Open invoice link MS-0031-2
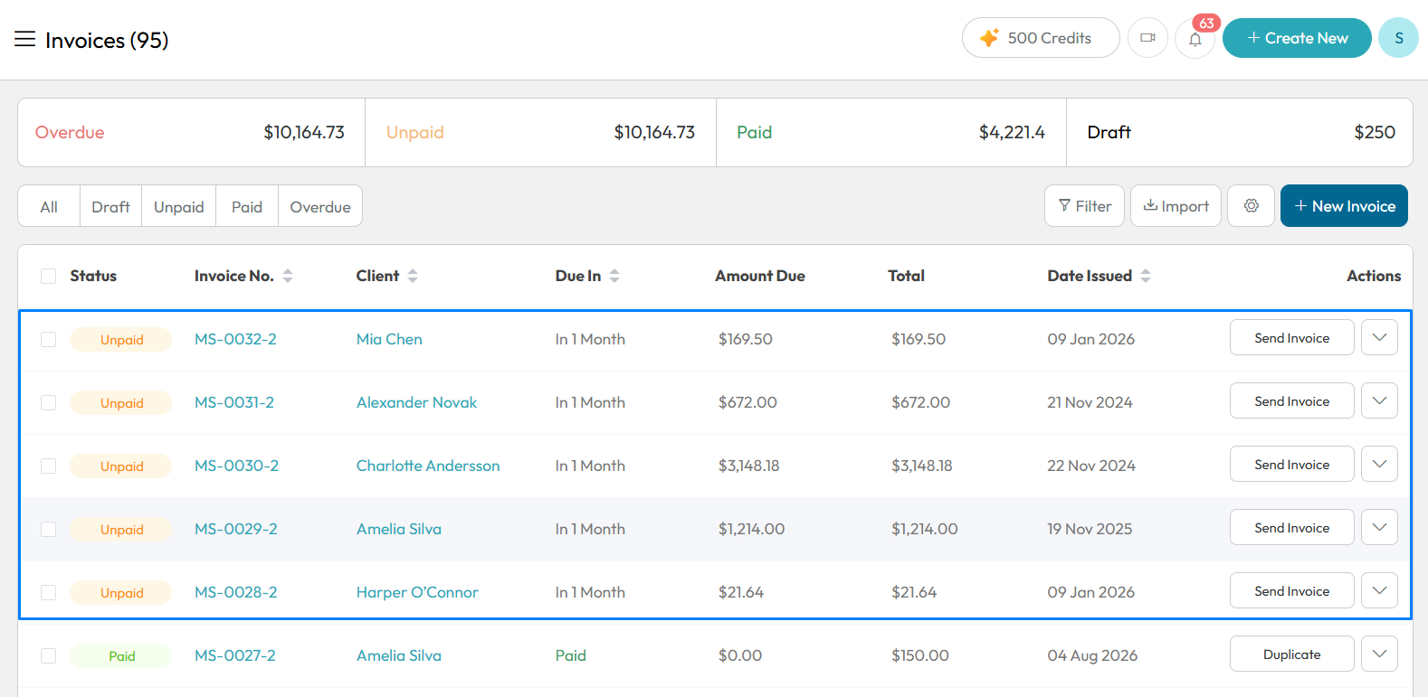The height and width of the screenshot is (697, 1428). tap(234, 402)
